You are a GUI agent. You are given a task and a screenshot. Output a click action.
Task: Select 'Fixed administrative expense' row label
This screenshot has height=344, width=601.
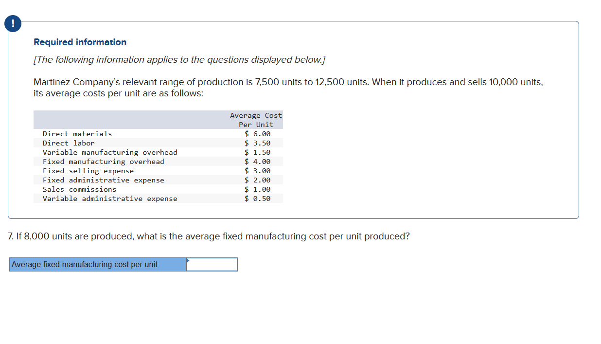(x=103, y=180)
